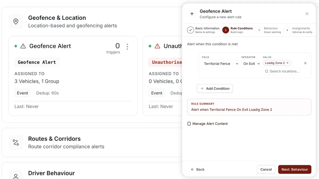Click the Back button
Screen dimensions: 319x179
coord(198,169)
